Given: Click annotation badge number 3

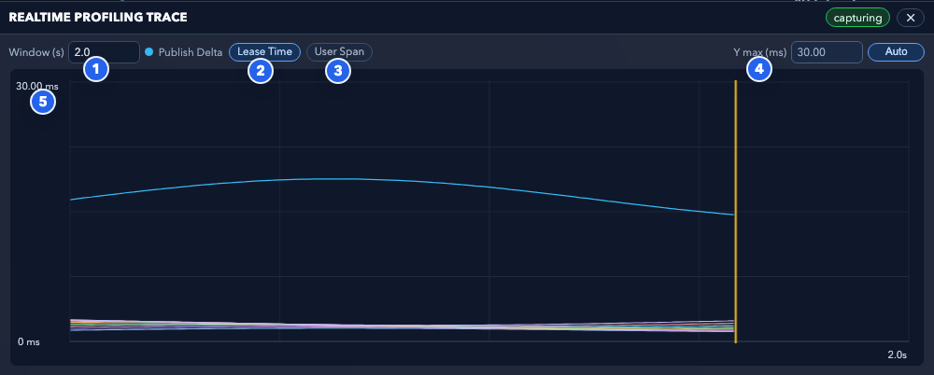Looking at the screenshot, I should tap(338, 71).
